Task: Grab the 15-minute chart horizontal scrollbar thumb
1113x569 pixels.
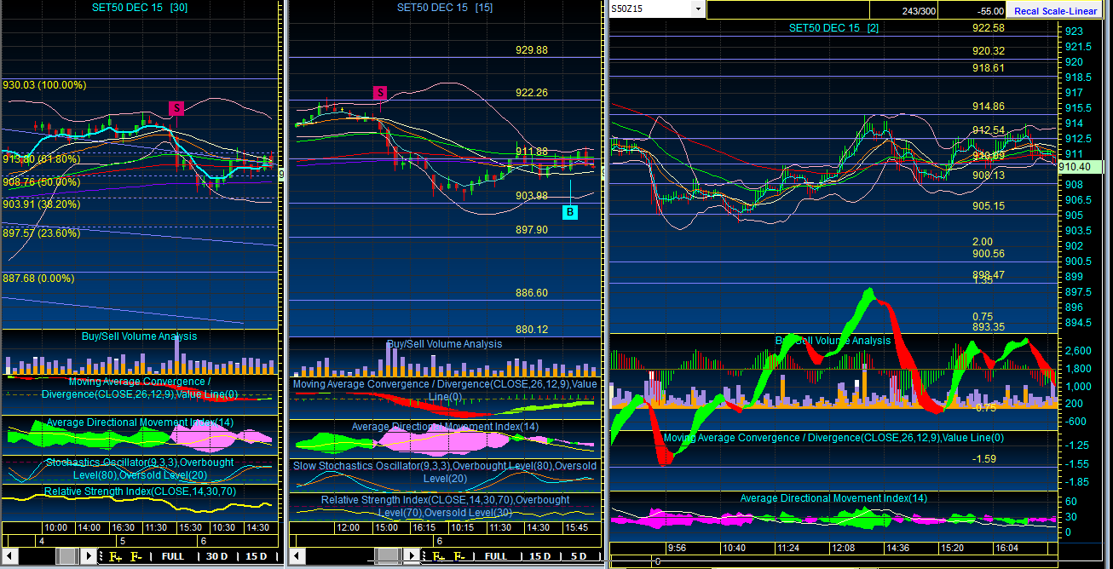Action: tap(388, 556)
